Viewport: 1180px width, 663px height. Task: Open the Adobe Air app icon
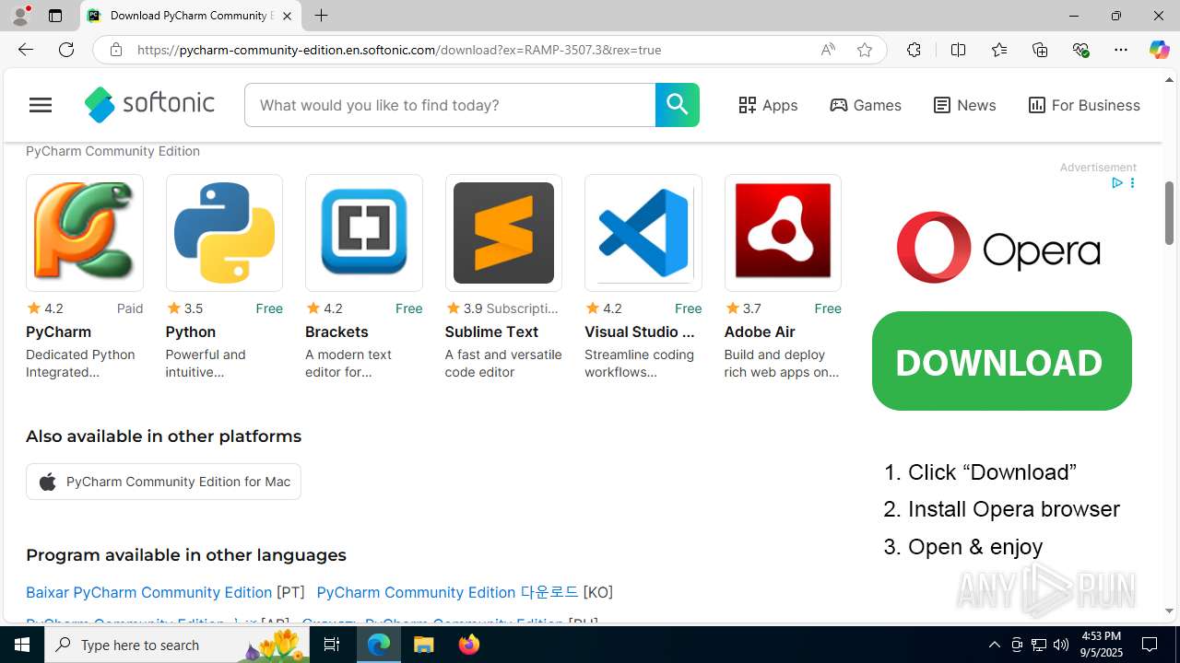click(x=783, y=233)
